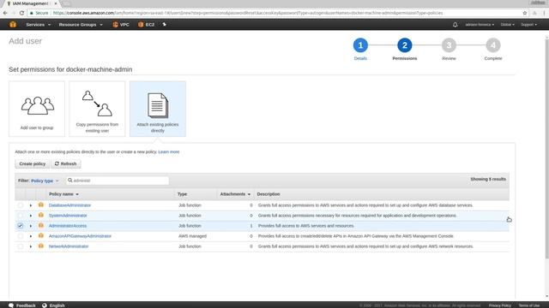Sort by Policy name column header
This screenshot has width=549, height=308.
[x=63, y=194]
